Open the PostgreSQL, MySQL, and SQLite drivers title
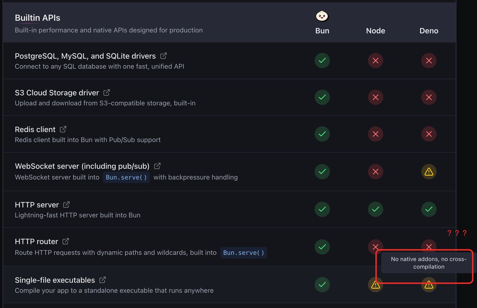Viewport: 477px width, 308px height. point(85,56)
